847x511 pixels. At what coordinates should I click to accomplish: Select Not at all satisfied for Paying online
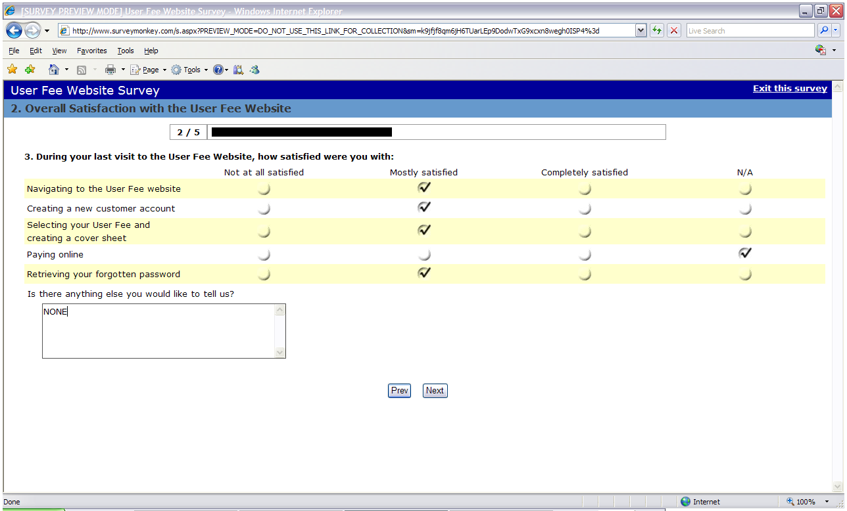pyautogui.click(x=264, y=255)
